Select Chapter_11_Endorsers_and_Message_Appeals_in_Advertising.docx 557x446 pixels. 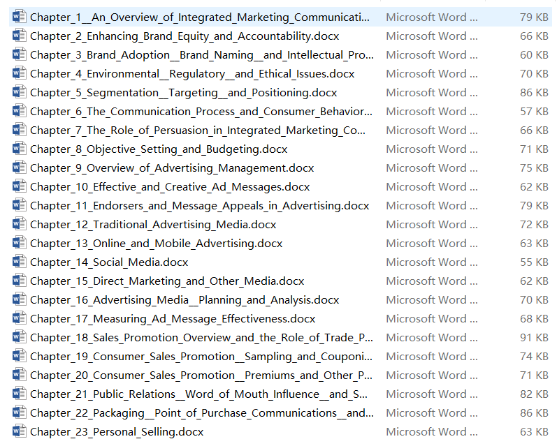pos(200,205)
